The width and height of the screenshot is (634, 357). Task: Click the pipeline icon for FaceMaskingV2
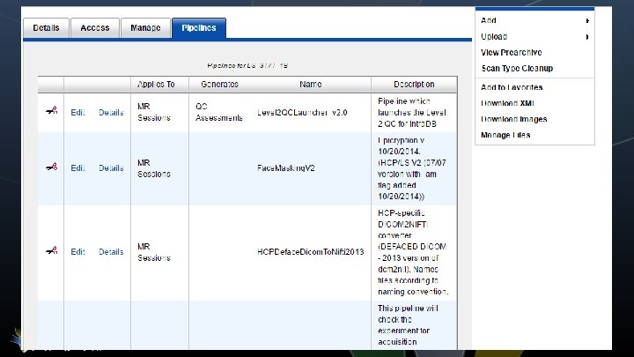tap(51, 166)
